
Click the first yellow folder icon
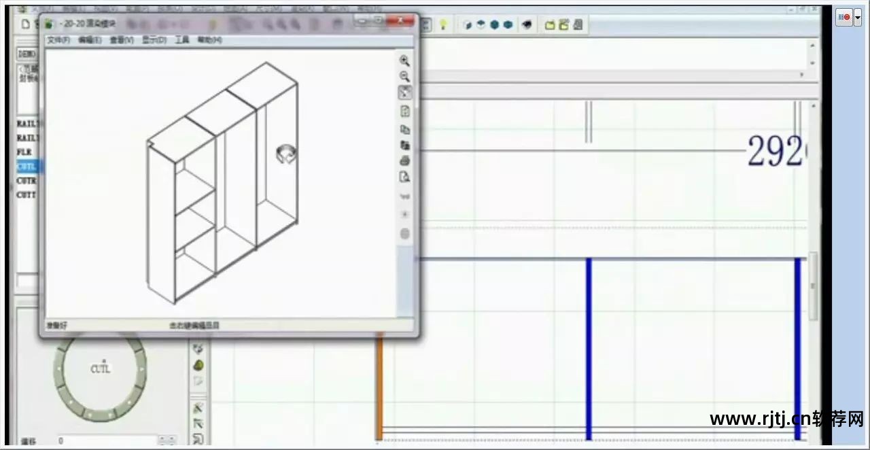(551, 24)
